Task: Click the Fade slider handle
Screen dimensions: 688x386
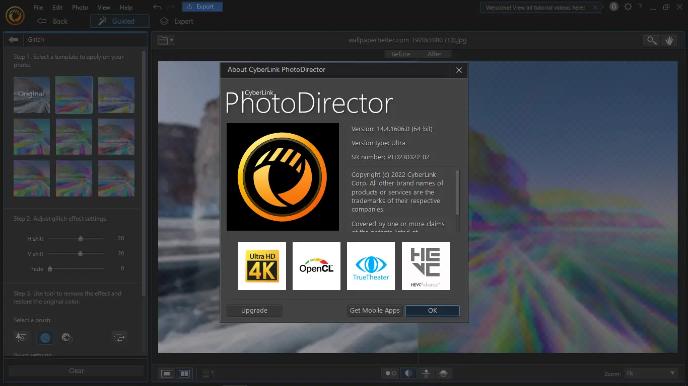Action: (50, 269)
